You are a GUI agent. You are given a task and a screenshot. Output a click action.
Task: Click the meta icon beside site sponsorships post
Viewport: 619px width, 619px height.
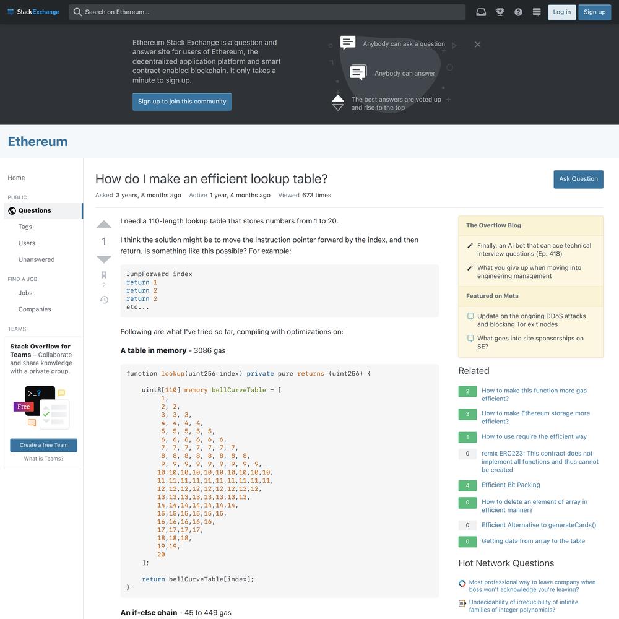(470, 338)
